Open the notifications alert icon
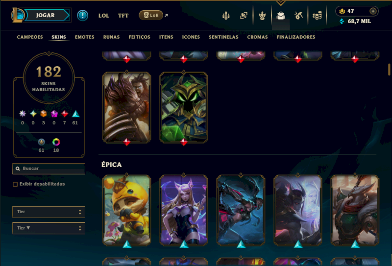The width and height of the screenshot is (392, 266). tap(82, 16)
